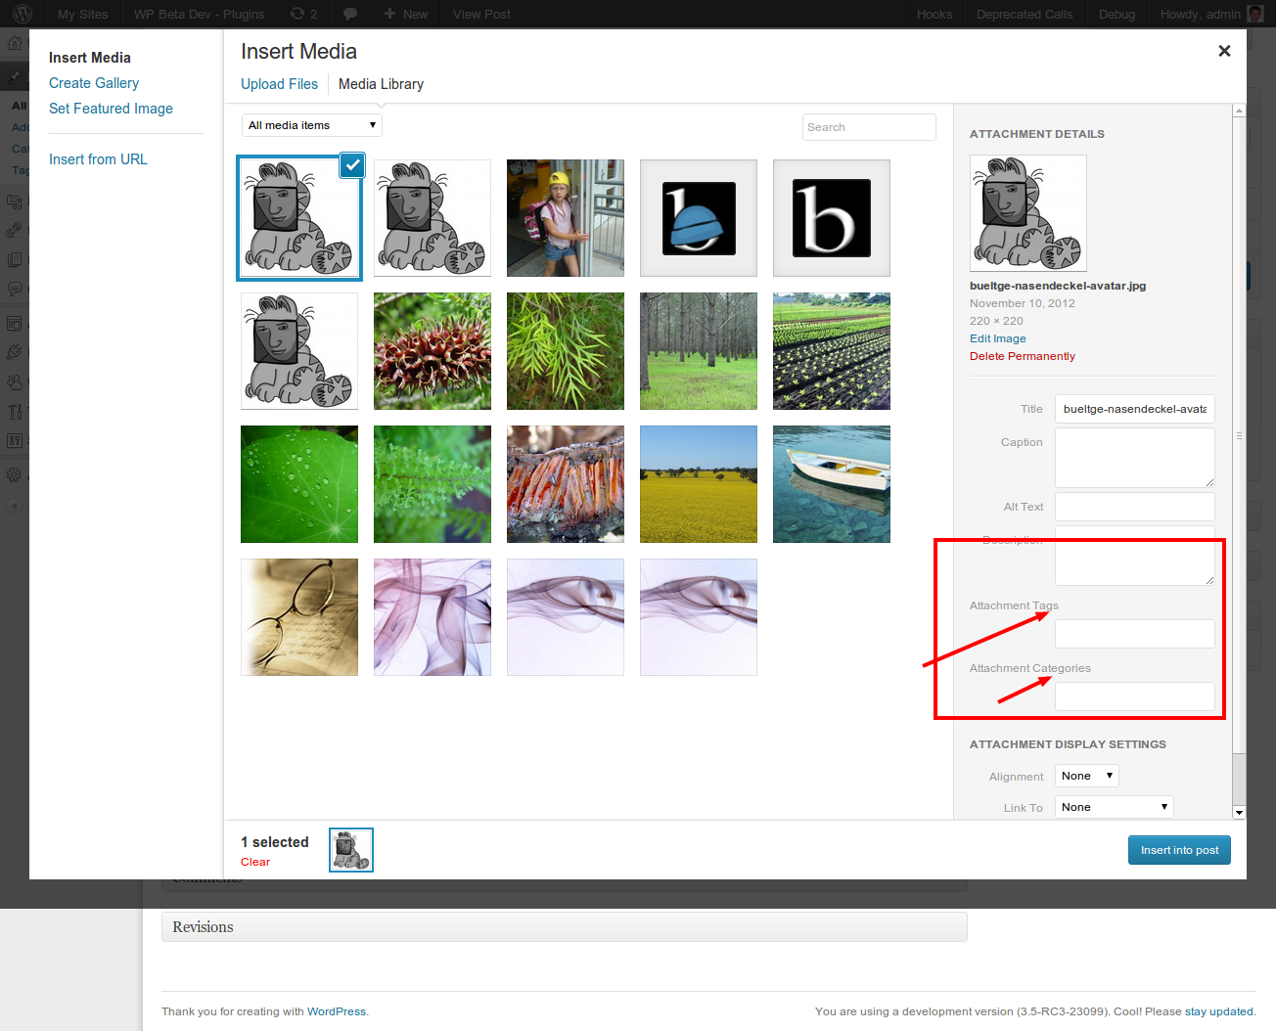The image size is (1276, 1031).
Task: Switch to the Media Library tab
Action: [381, 84]
